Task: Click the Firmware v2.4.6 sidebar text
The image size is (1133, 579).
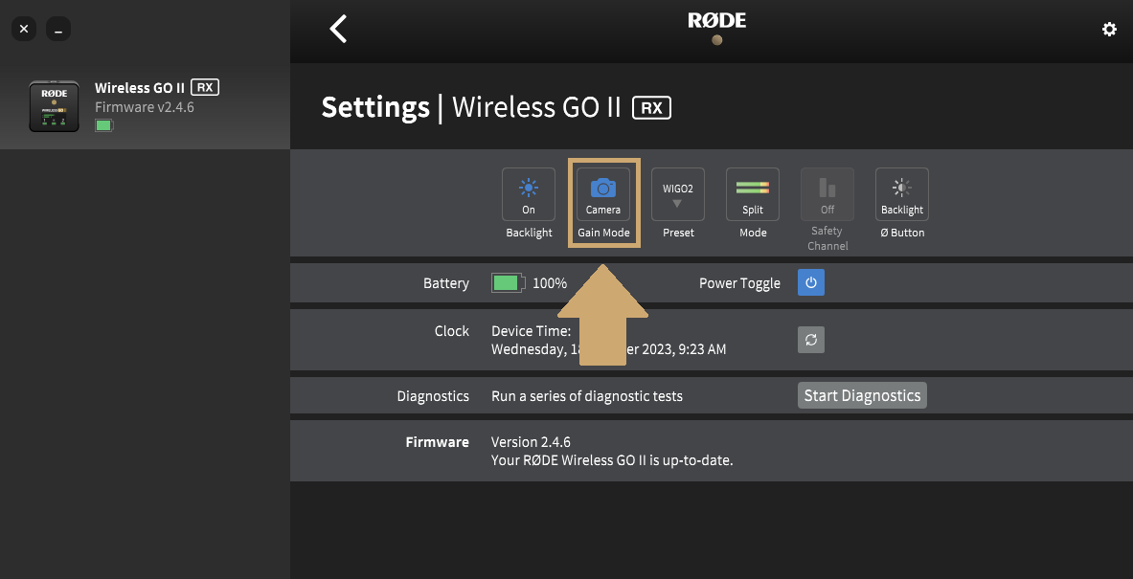Action: 145,107
